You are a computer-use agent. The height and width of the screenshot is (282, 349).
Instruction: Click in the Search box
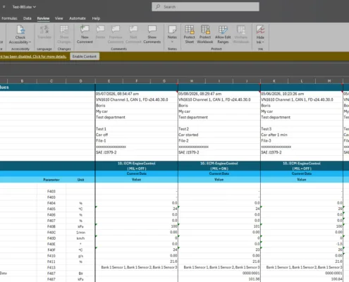pyautogui.click(x=205, y=7)
